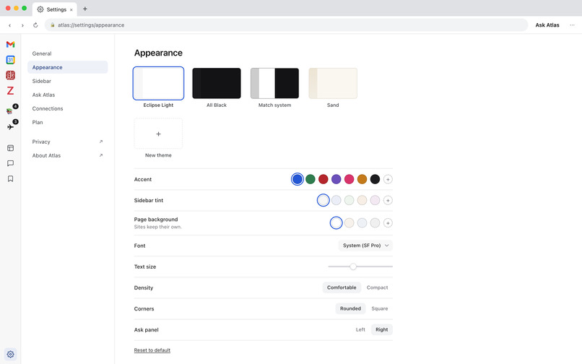Pick the red accent color
Image resolution: width=582 pixels, height=364 pixels.
[323, 179]
